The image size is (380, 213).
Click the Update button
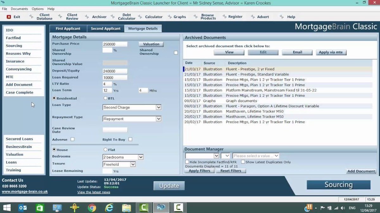[169, 186]
